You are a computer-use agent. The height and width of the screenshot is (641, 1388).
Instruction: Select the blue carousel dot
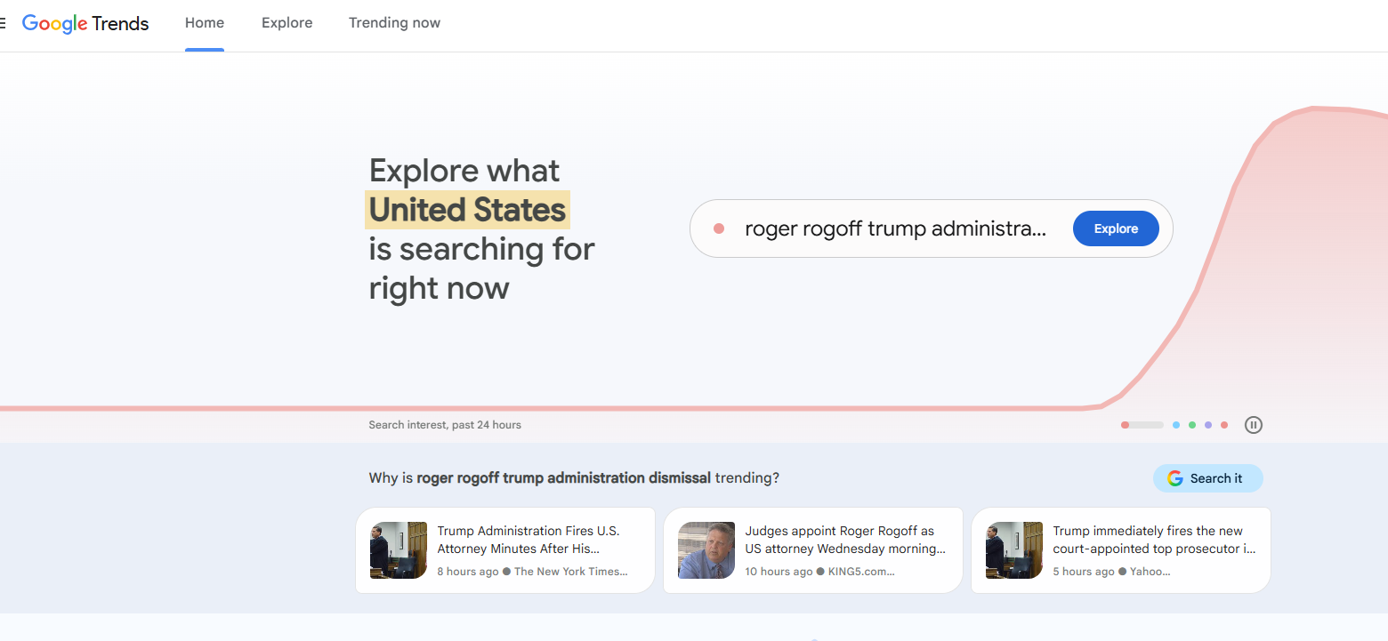[x=1176, y=425]
